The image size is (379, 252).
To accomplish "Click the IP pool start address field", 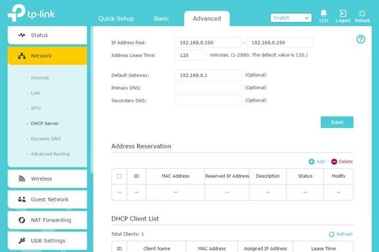I will (208, 43).
